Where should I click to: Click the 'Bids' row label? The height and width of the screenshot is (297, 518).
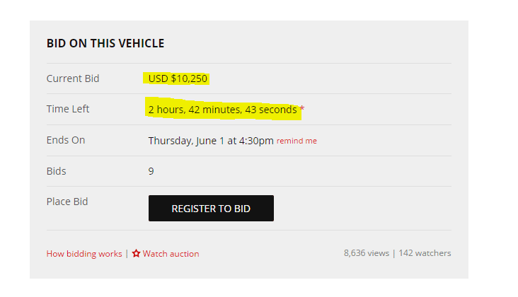pyautogui.click(x=57, y=171)
